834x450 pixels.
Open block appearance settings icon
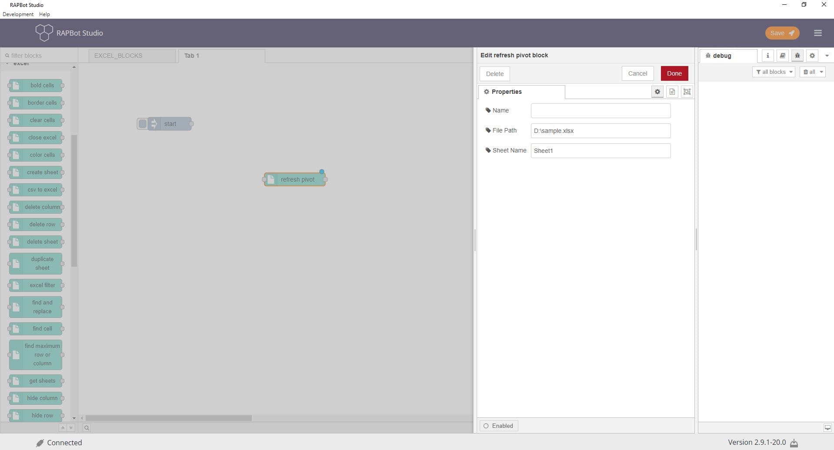point(687,92)
